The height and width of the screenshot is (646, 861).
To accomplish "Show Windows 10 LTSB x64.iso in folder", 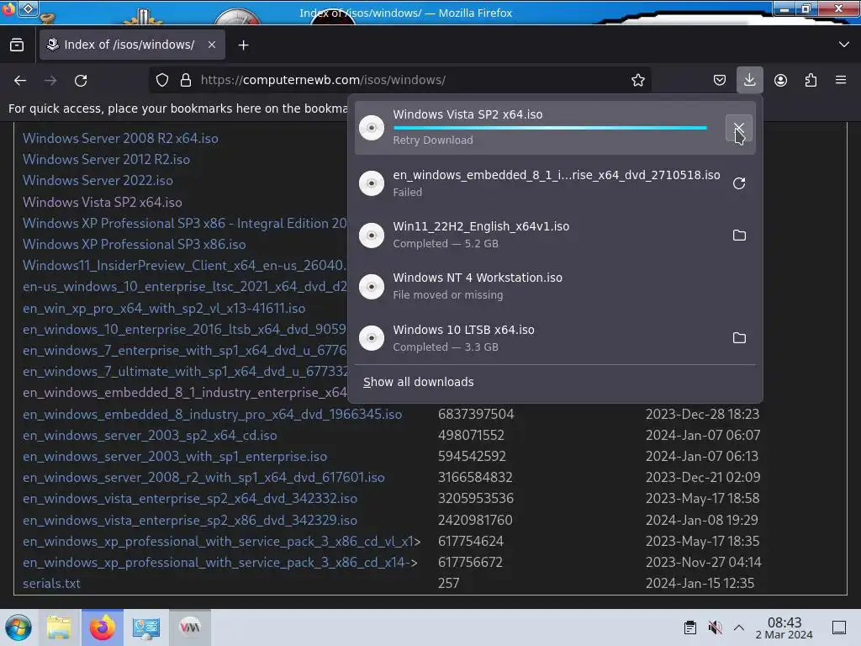I will pos(739,338).
